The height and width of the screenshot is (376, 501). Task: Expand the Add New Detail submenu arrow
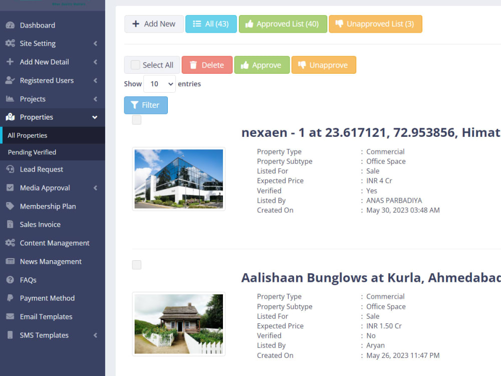95,62
